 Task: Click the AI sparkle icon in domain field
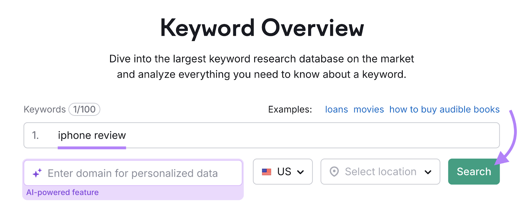tap(36, 173)
